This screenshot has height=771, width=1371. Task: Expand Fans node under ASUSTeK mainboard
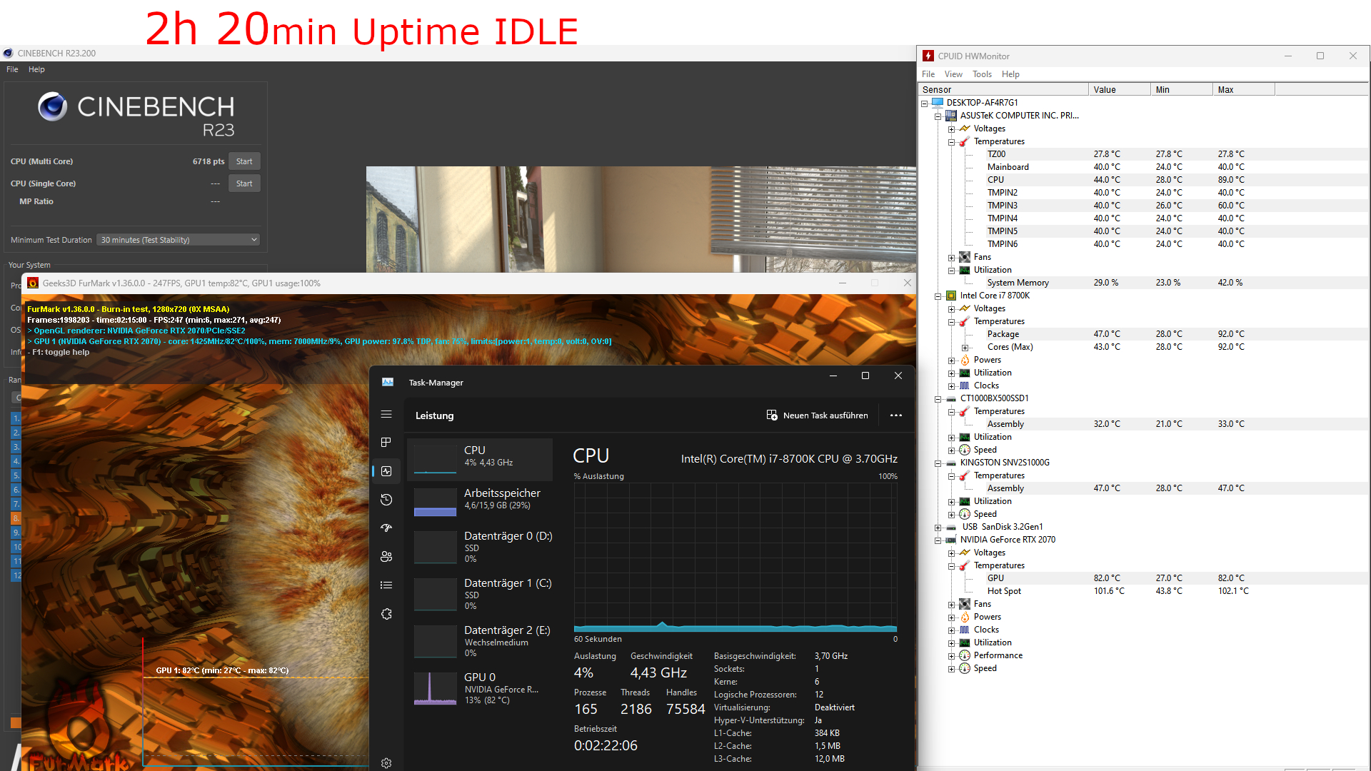(x=951, y=258)
